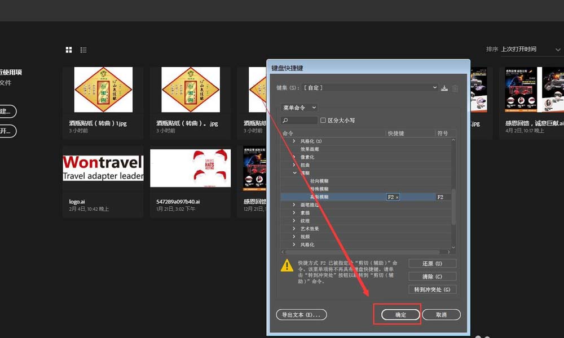Click the yellow warning triangle icon
564x338 pixels.
288,265
